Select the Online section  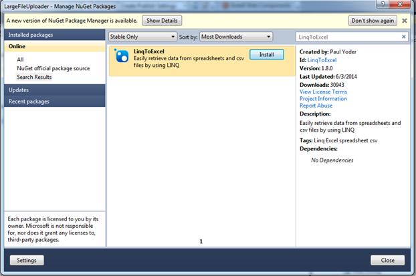pyautogui.click(x=55, y=46)
